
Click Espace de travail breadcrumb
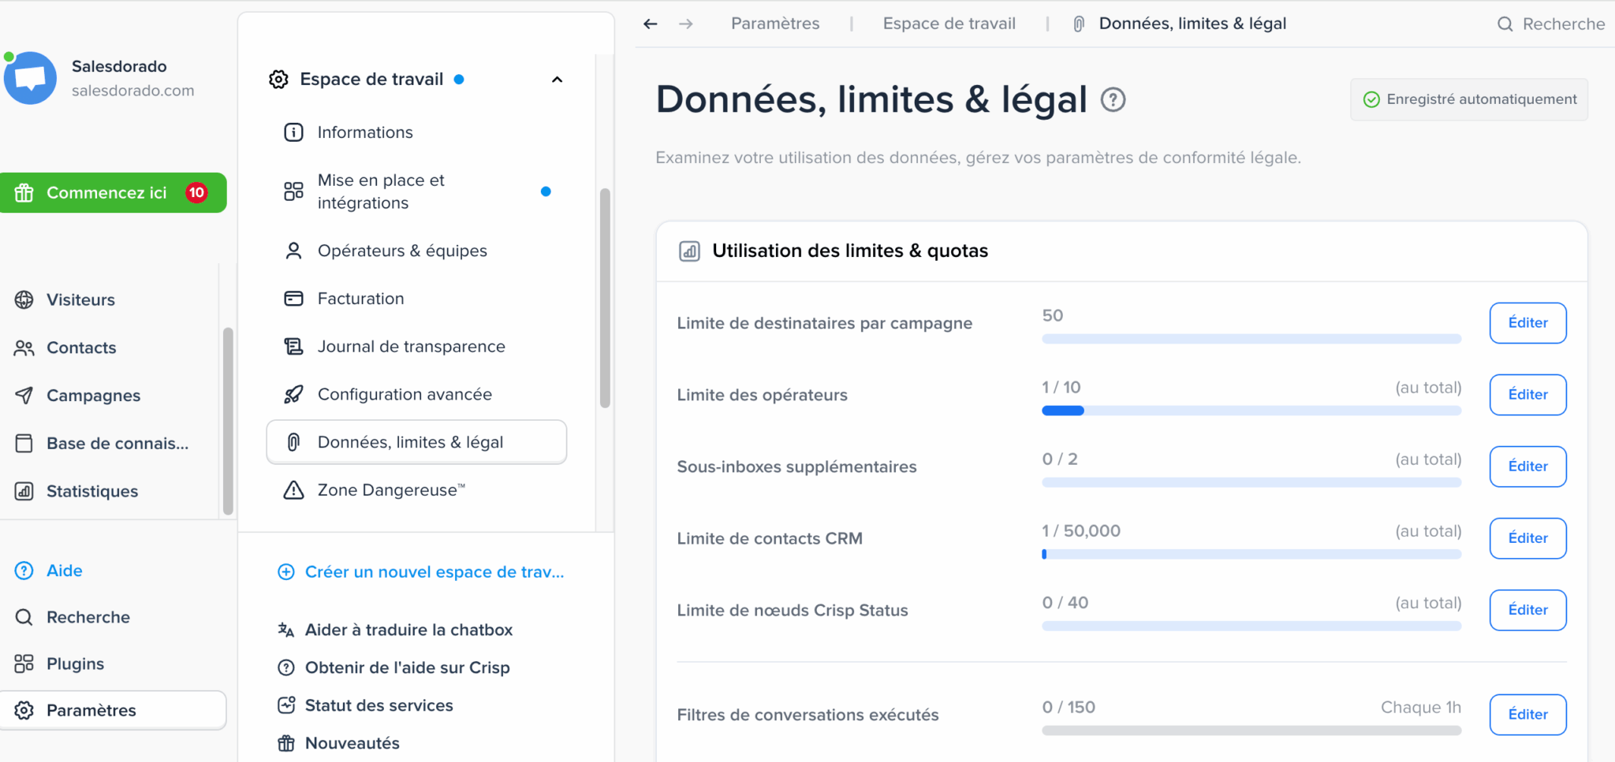pos(949,24)
